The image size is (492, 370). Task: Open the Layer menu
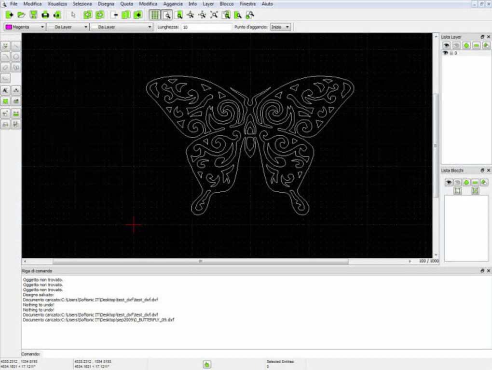208,4
